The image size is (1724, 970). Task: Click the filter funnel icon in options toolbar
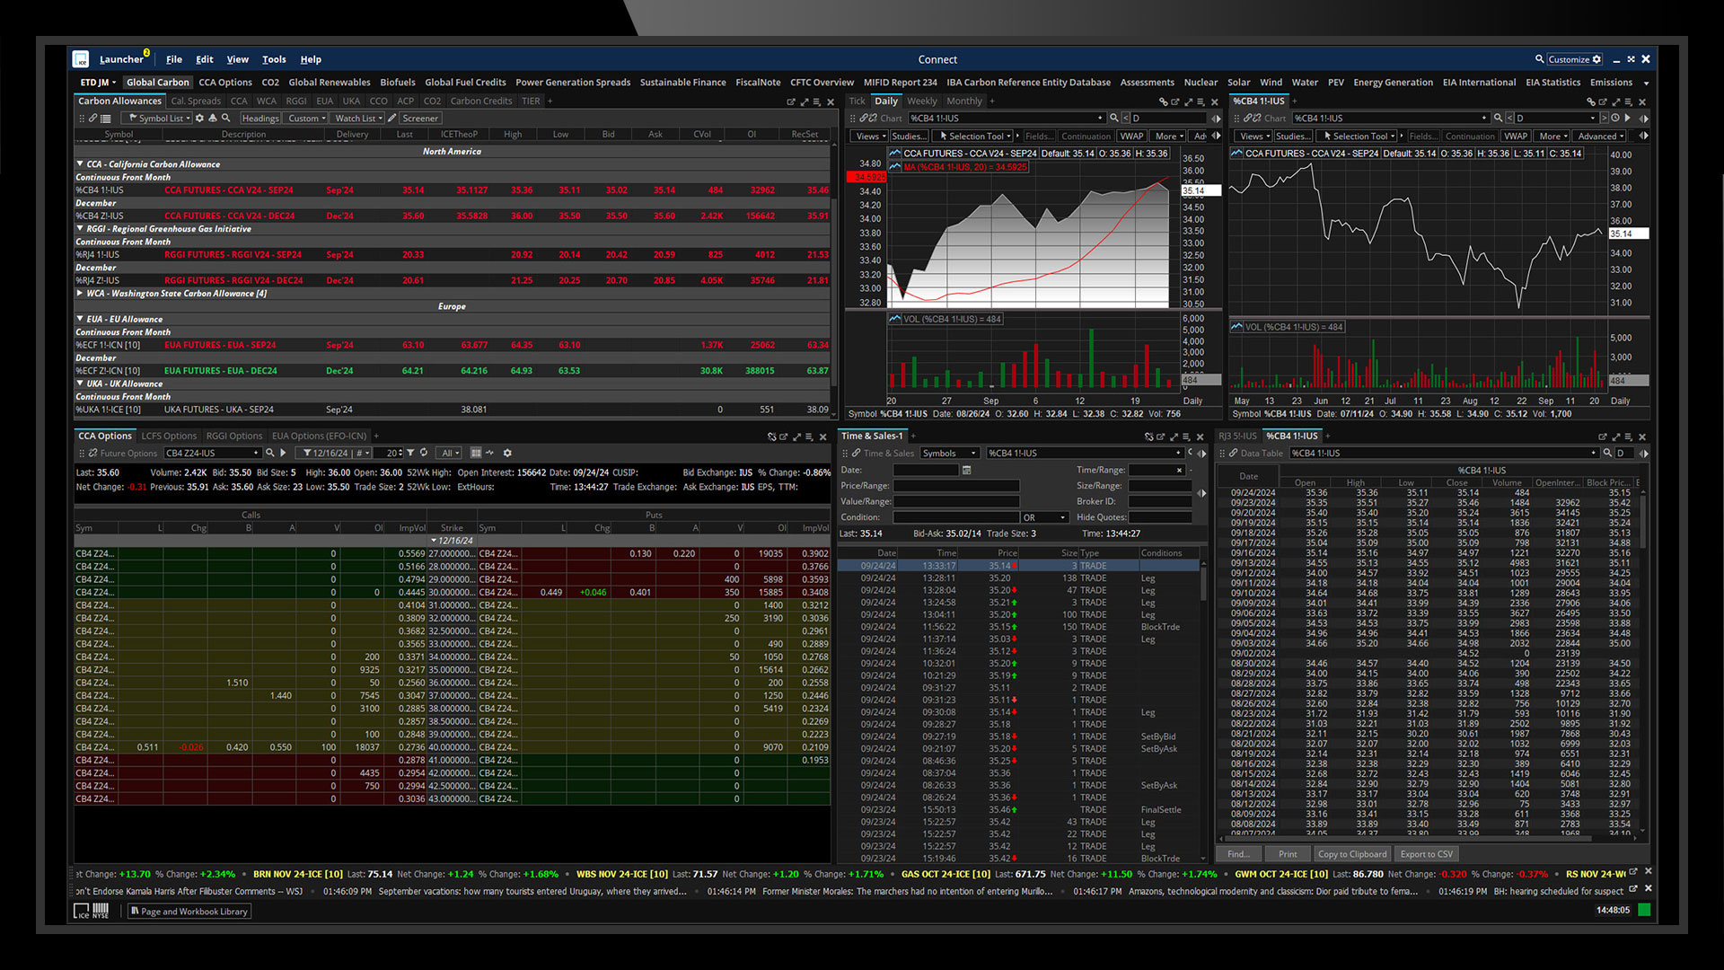point(410,453)
